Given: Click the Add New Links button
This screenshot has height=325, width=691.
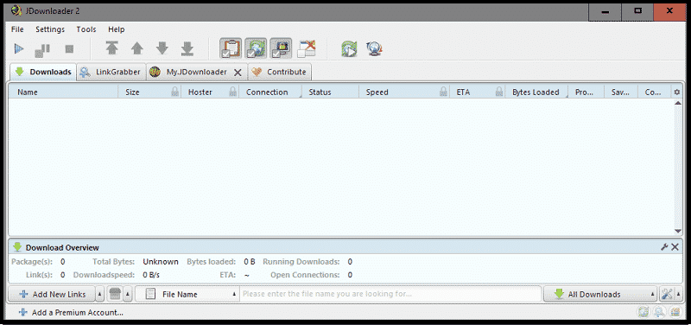Looking at the screenshot, I should tap(52, 295).
